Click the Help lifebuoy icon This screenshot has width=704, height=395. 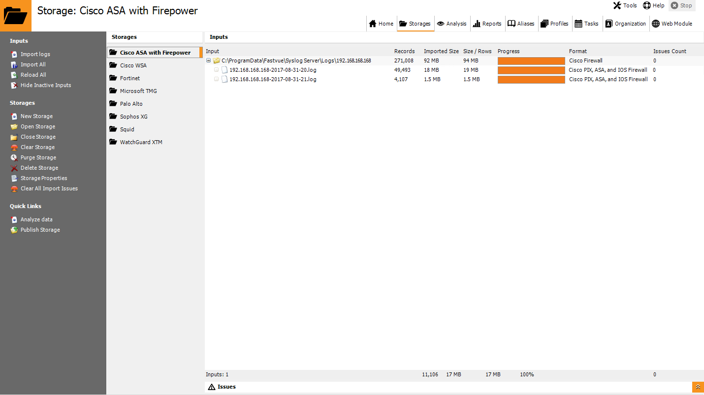[647, 5]
